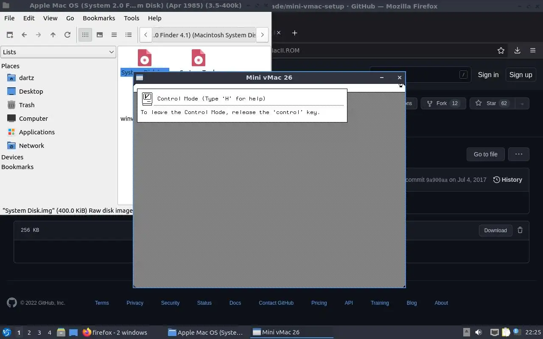
Task: Open Security footer link
Action: click(170, 303)
